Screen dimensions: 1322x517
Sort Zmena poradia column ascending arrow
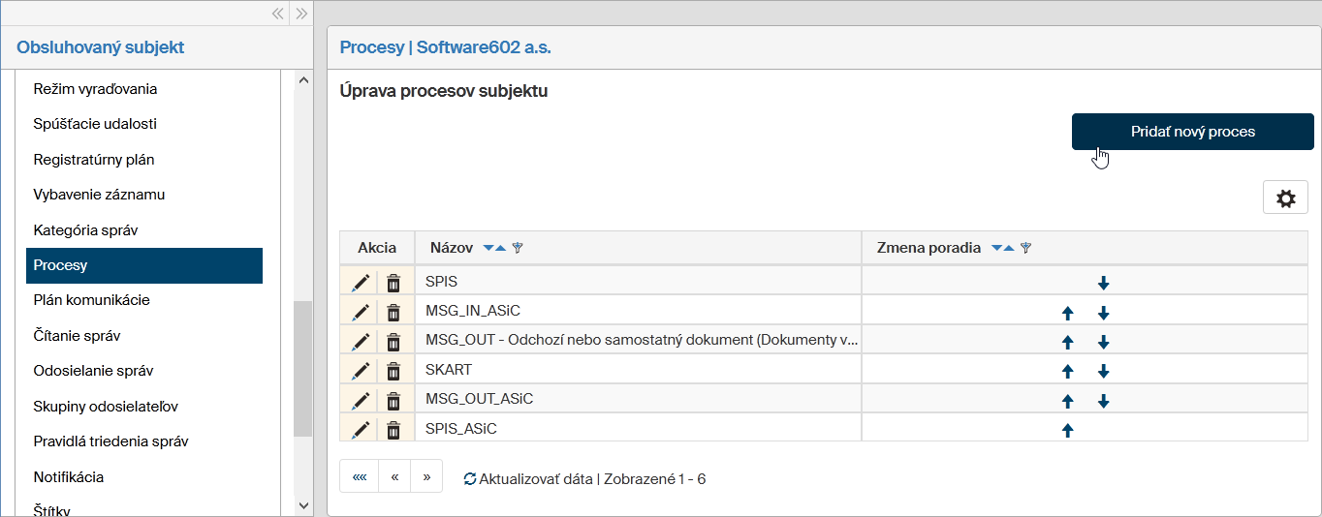1009,248
